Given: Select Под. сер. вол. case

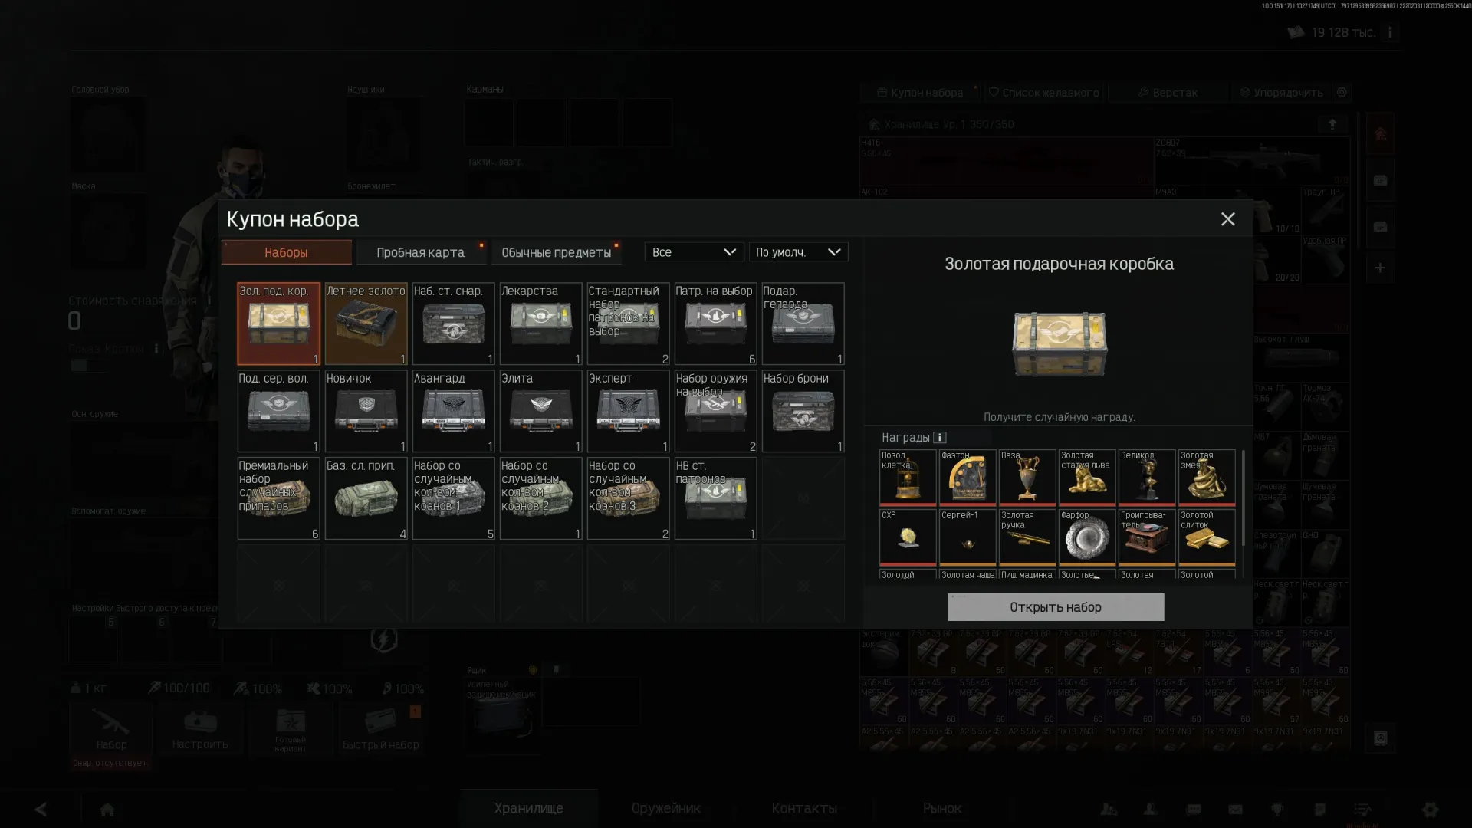Looking at the screenshot, I should pos(278,411).
